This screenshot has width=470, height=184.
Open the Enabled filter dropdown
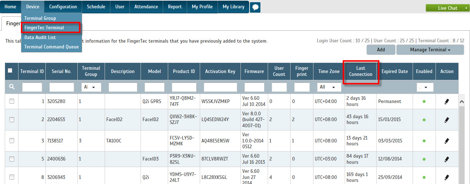425,87
